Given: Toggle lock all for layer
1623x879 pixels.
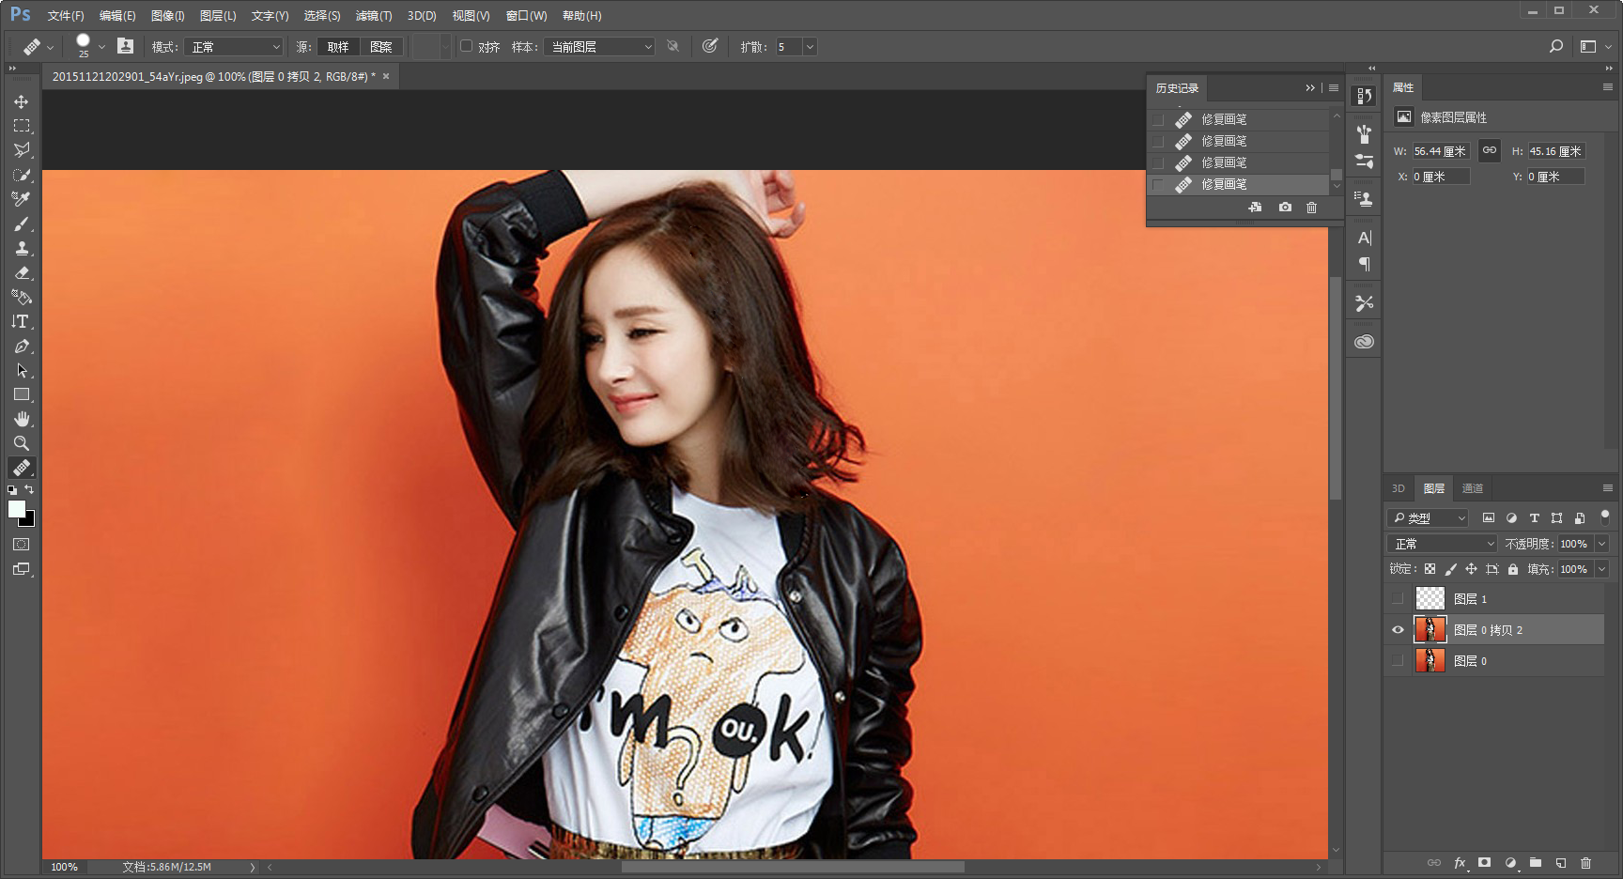Looking at the screenshot, I should click(1512, 569).
